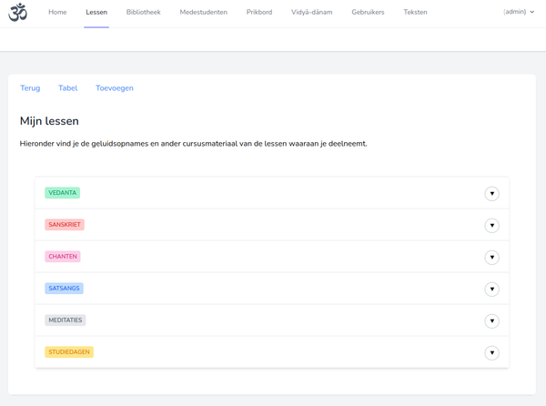
Task: Click the Om symbol logo
Action: (x=18, y=12)
